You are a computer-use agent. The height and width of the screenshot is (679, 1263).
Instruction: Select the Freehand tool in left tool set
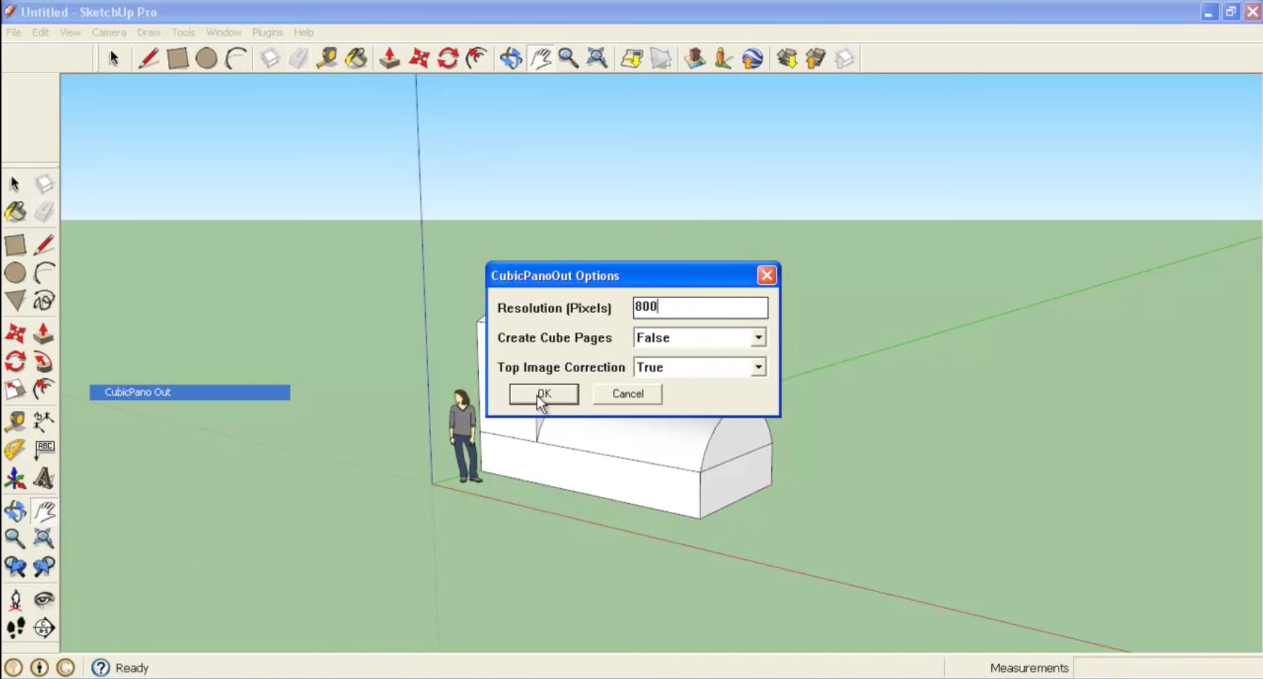[x=44, y=300]
